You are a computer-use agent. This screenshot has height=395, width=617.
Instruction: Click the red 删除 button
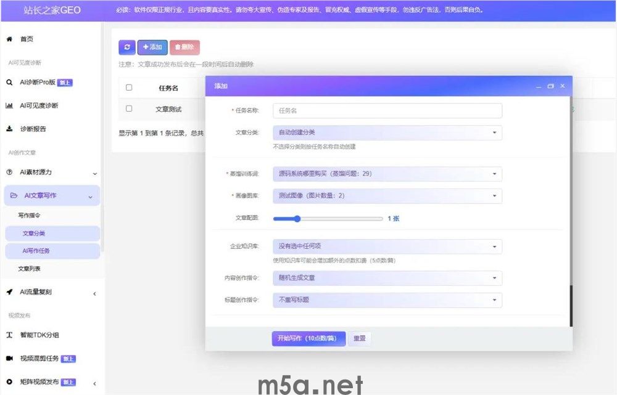(x=184, y=47)
